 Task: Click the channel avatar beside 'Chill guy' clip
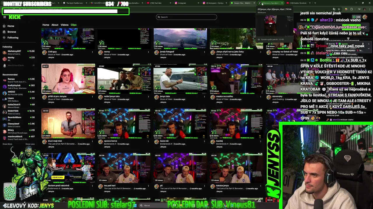pyautogui.click(x=45, y=53)
